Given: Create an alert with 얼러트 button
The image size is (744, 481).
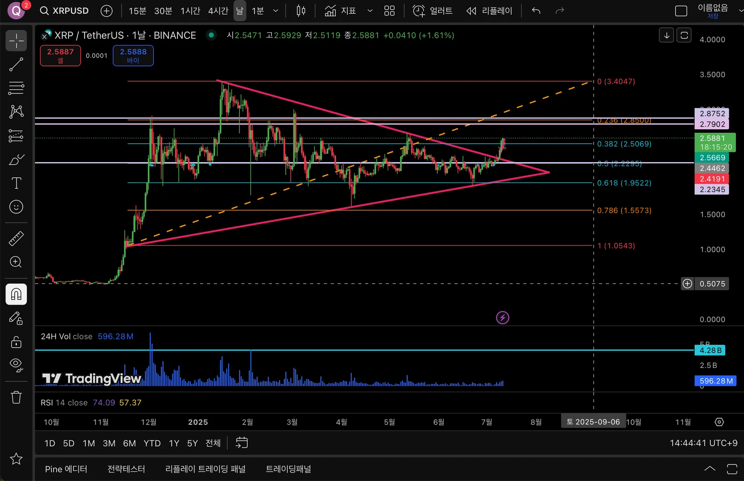Looking at the screenshot, I should coord(432,11).
